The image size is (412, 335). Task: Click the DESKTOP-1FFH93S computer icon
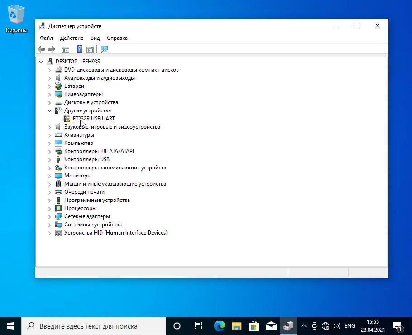coord(50,62)
